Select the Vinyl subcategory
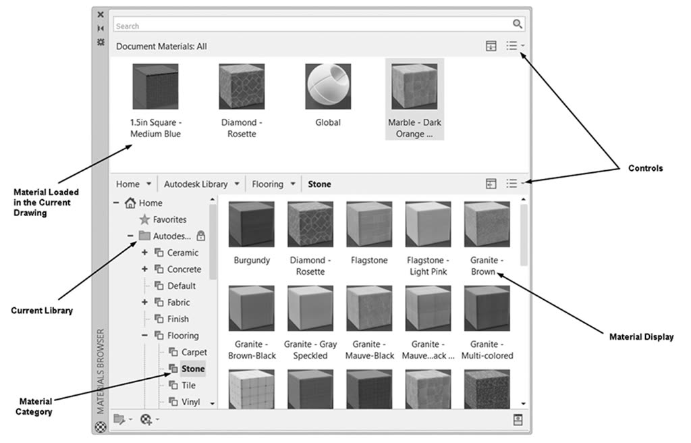The image size is (691, 443). tap(191, 402)
